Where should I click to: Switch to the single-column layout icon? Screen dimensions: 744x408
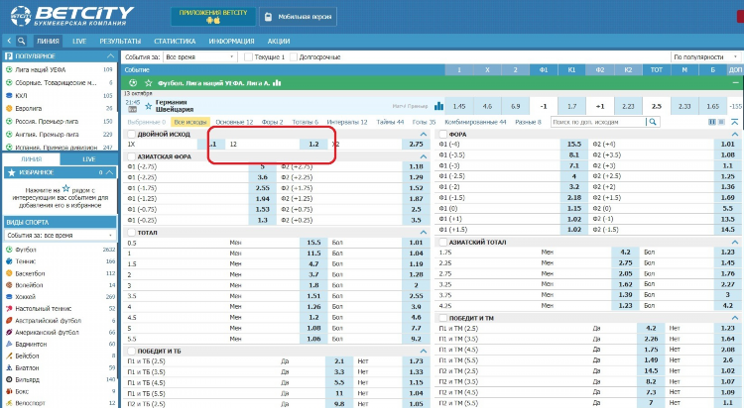[722, 122]
